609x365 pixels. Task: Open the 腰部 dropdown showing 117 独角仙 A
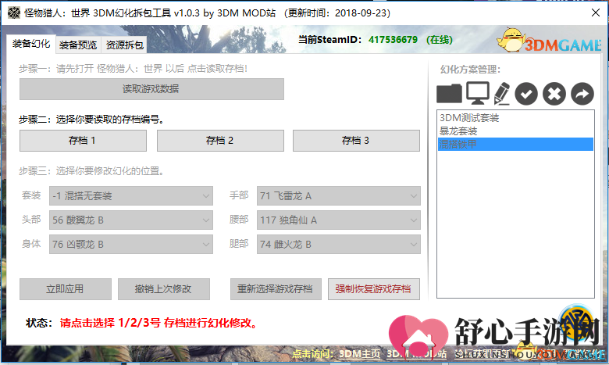click(338, 220)
